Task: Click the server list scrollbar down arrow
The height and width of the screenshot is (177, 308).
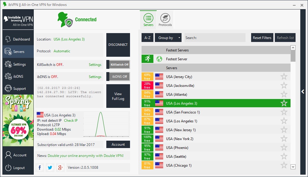Action: point(293,167)
